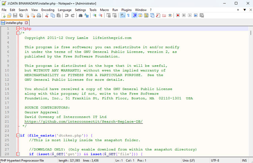Open the Replace dialog icon
253x163 pixels.
(87, 16)
